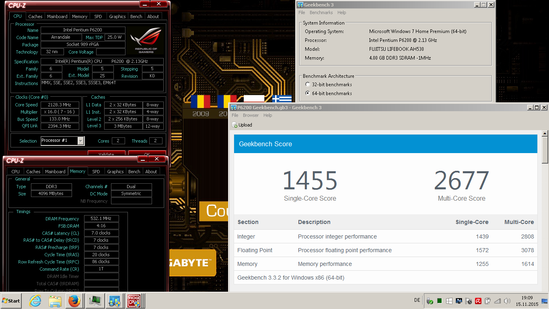This screenshot has height=309, width=549.
Task: Click the volume speaker tray icon
Action: click(507, 301)
